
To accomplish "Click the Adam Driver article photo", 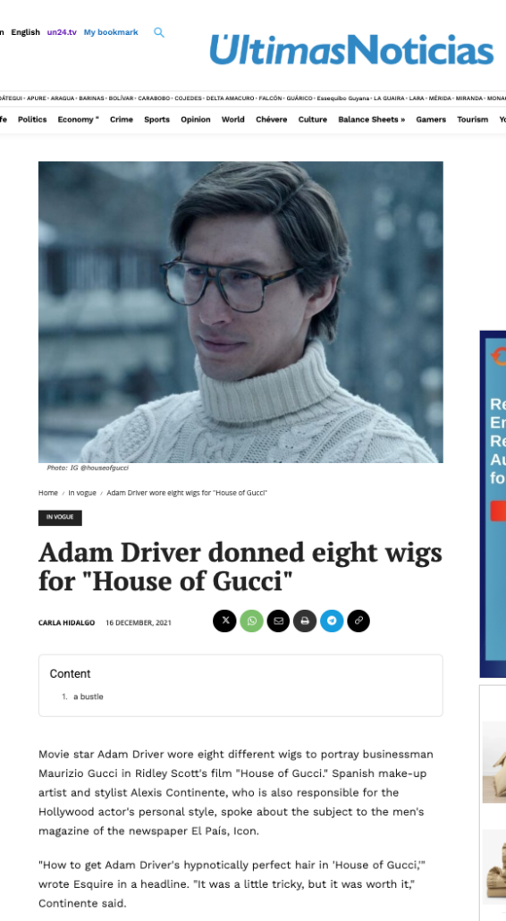I will (x=240, y=312).
